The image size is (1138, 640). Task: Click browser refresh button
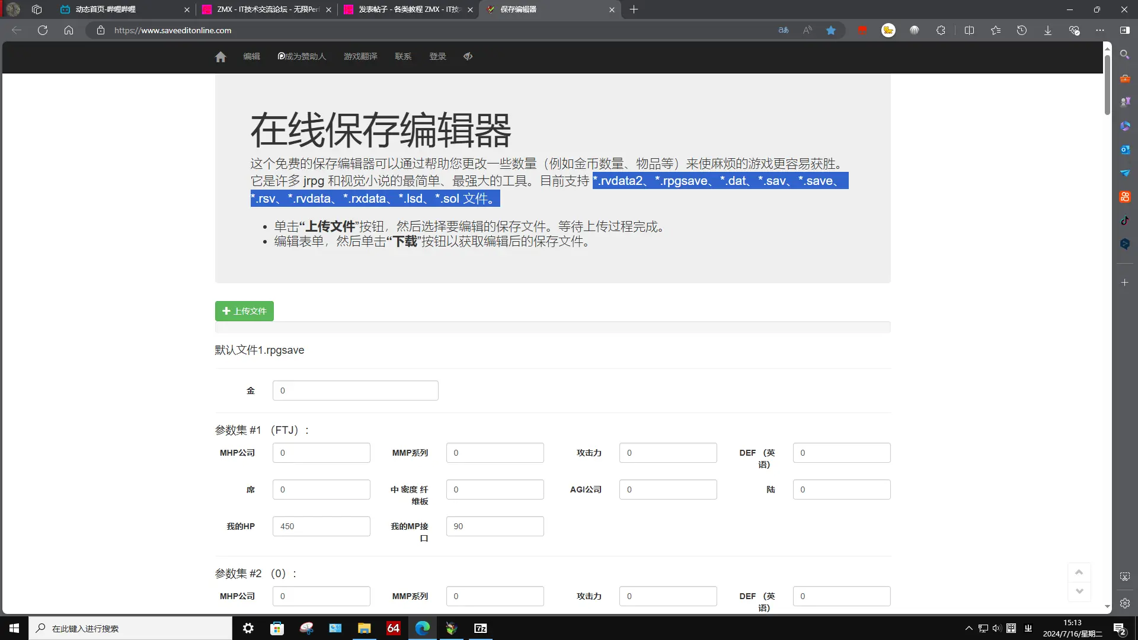click(43, 30)
